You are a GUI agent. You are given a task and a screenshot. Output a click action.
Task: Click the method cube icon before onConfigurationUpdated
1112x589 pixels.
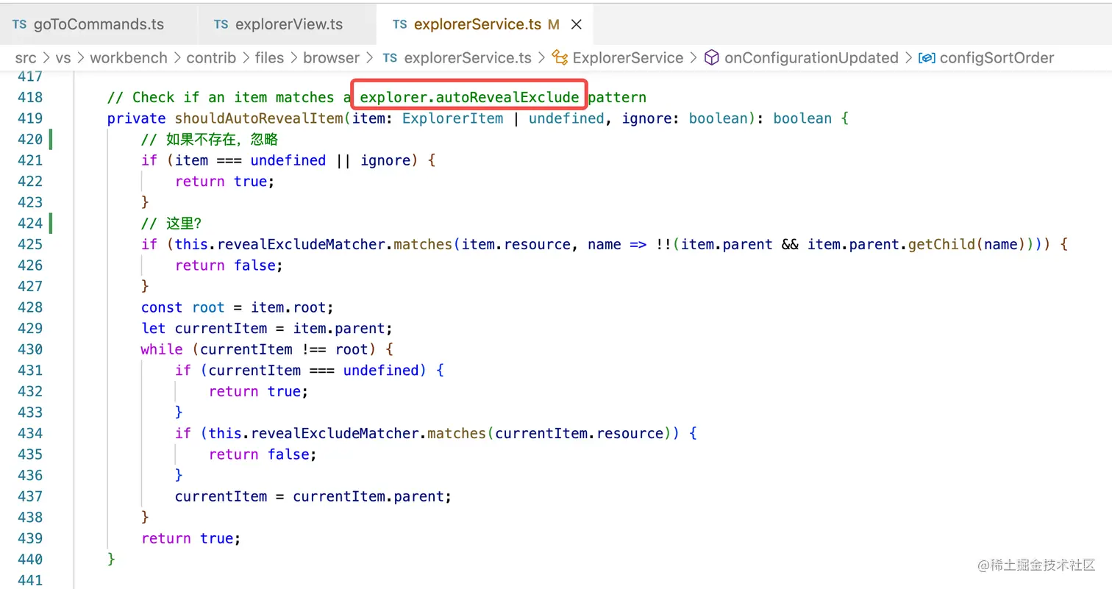pyautogui.click(x=711, y=57)
